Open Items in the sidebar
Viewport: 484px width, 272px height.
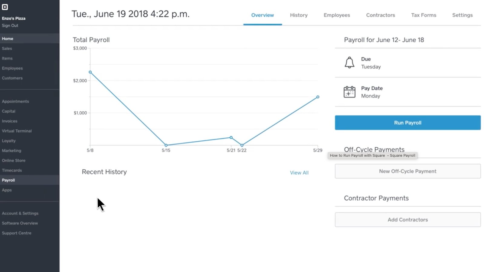(7, 58)
